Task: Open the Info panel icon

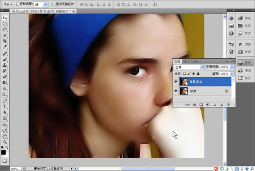Action: (x=231, y=33)
